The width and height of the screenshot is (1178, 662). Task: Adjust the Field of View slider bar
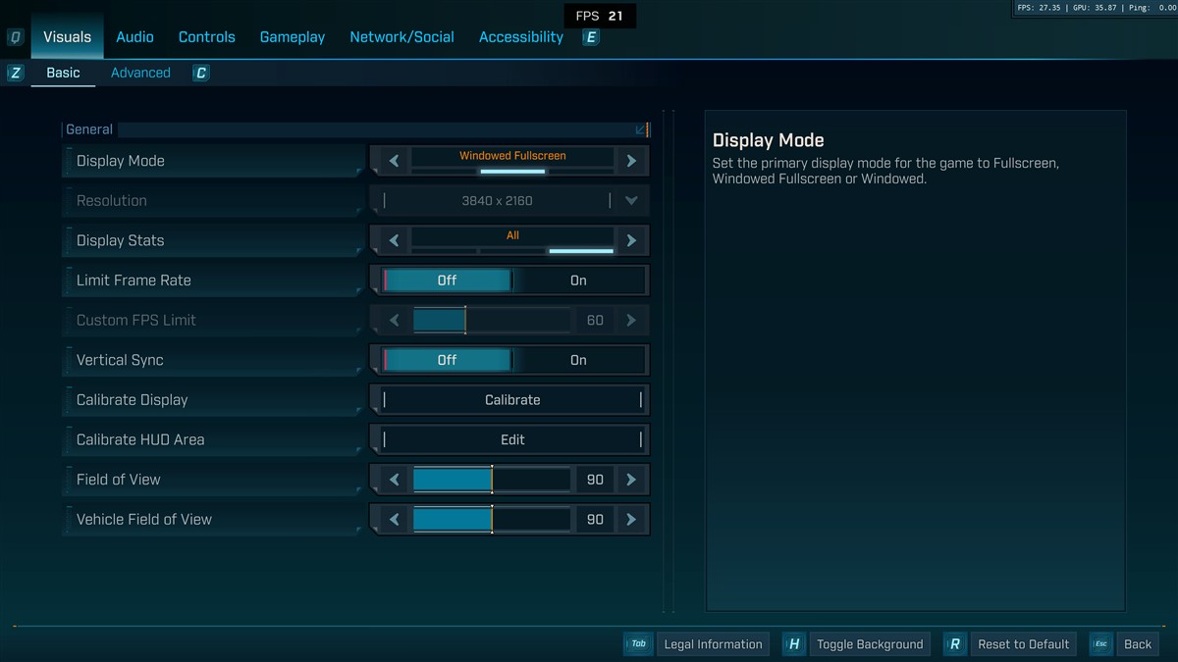tap(492, 480)
